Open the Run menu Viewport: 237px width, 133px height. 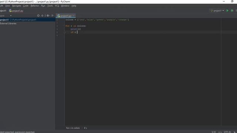(43, 6)
